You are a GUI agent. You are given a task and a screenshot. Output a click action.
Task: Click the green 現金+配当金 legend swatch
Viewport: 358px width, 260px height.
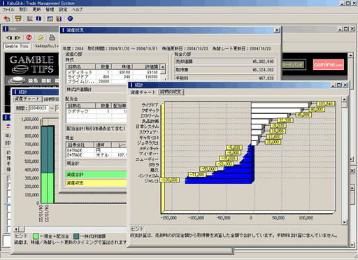pos(36,236)
